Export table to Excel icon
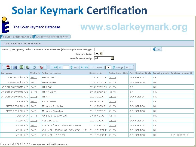 [21, 67]
